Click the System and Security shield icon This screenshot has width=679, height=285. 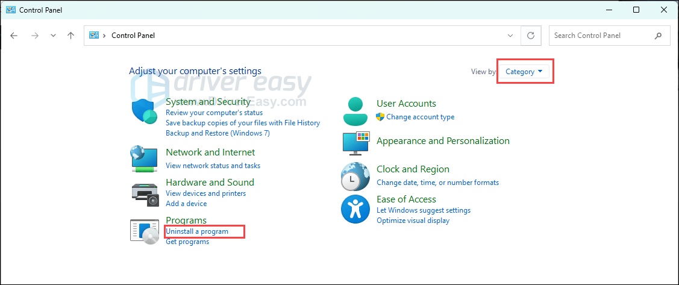(145, 111)
